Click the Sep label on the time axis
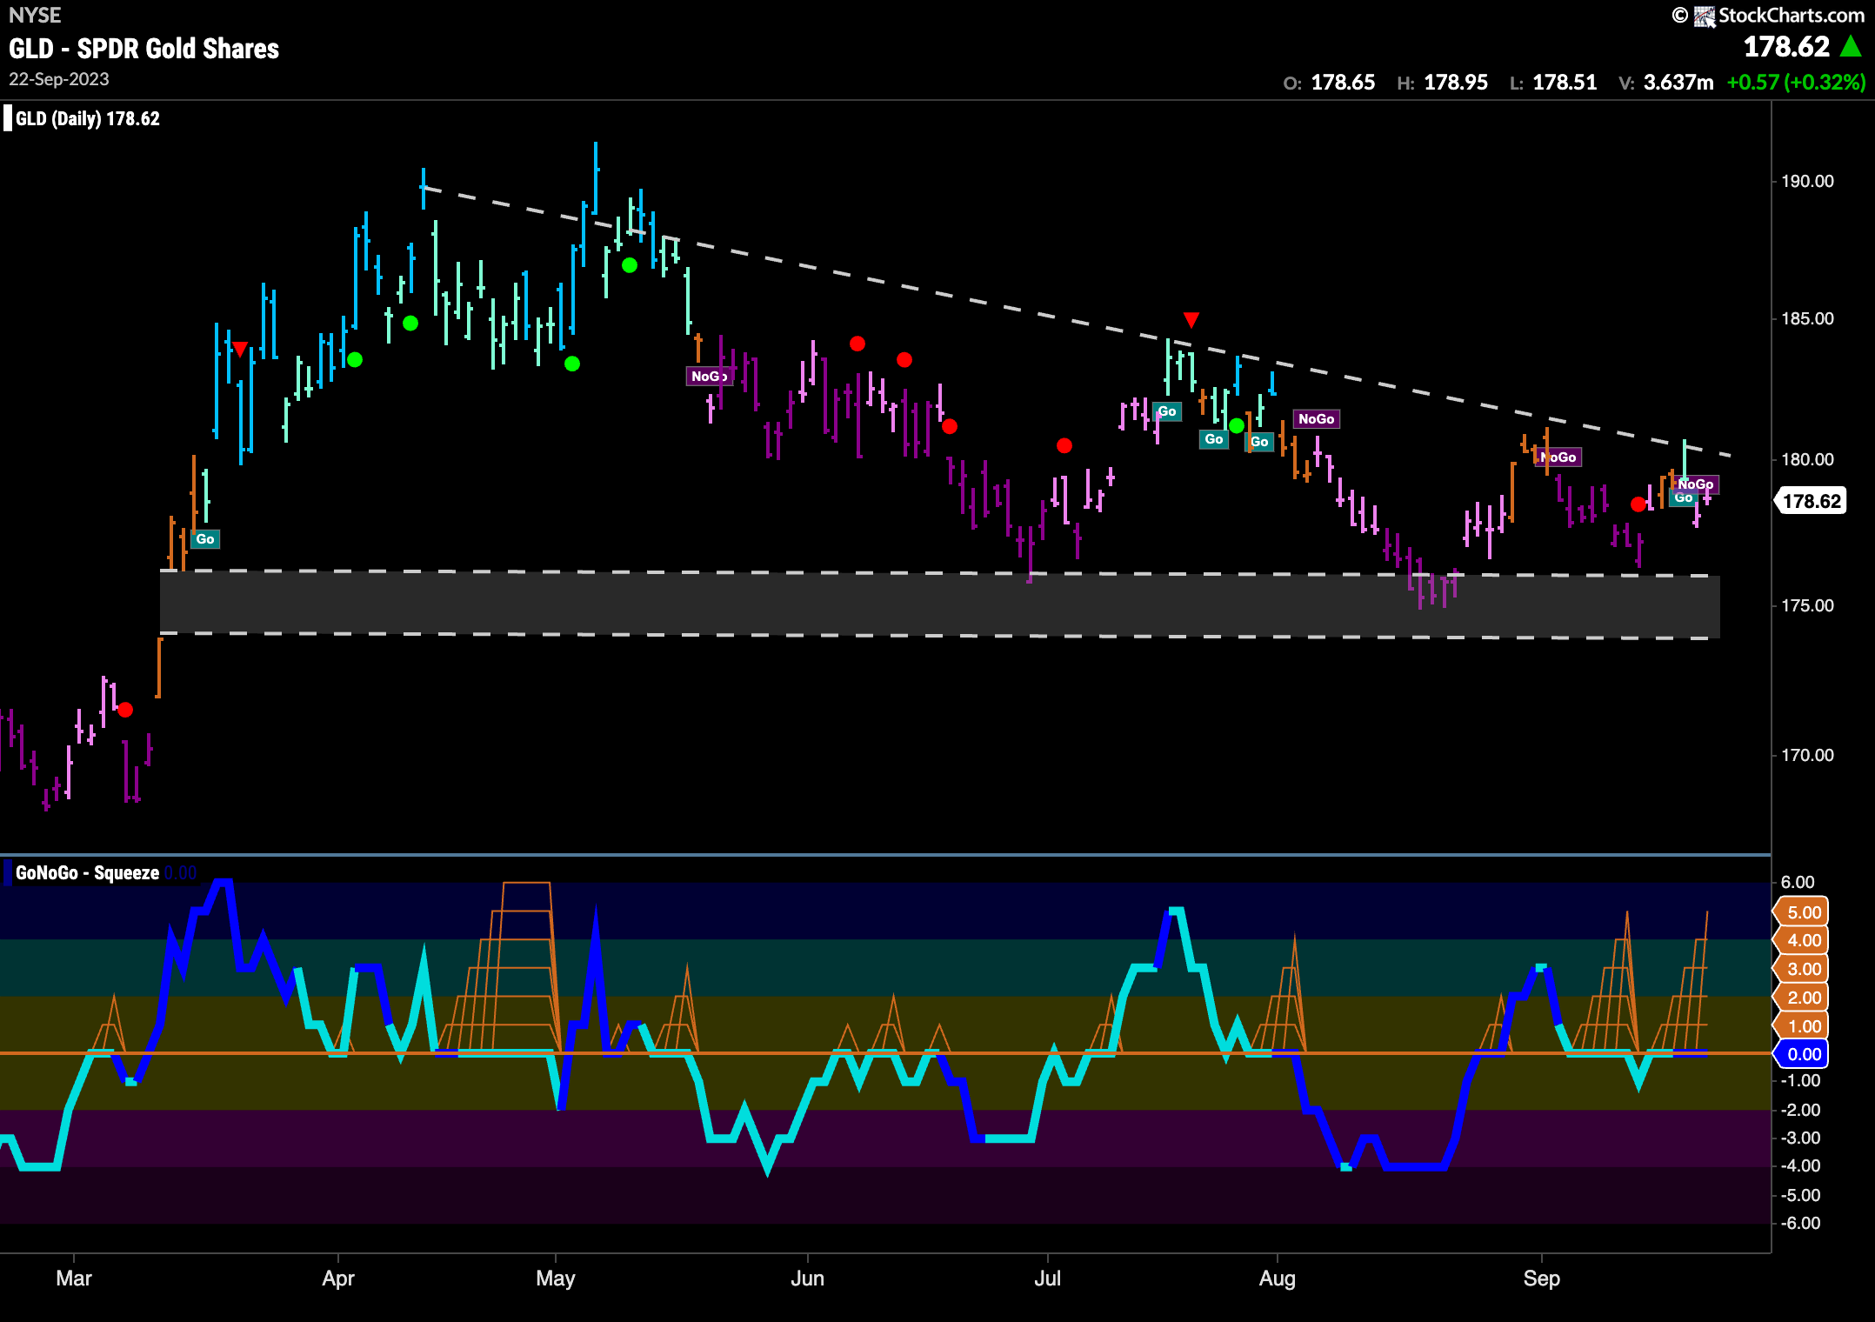Image resolution: width=1875 pixels, height=1322 pixels. 1542,1279
